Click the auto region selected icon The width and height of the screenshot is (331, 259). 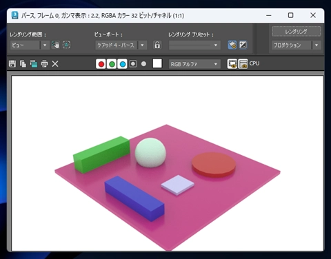[x=66, y=45]
